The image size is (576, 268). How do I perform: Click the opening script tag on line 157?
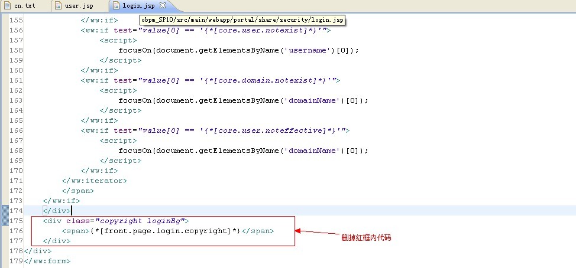pyautogui.click(x=118, y=40)
